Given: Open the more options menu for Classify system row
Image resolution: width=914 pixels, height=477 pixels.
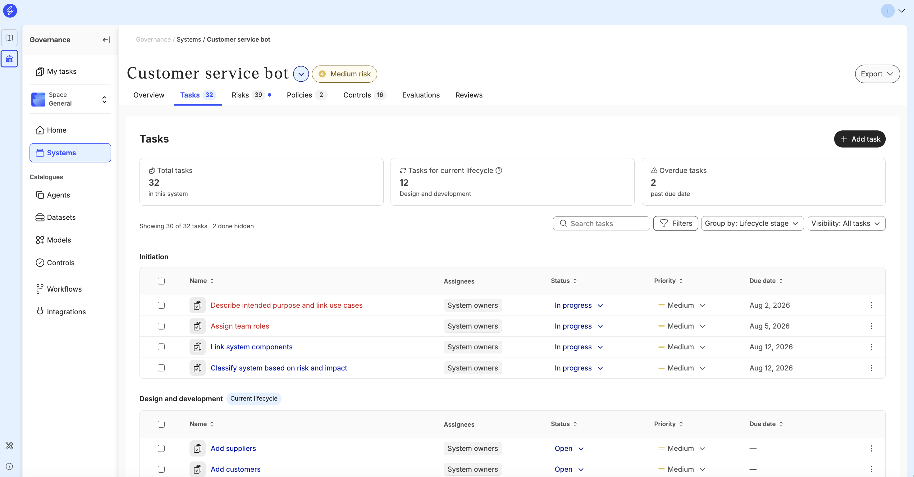Looking at the screenshot, I should 871,368.
